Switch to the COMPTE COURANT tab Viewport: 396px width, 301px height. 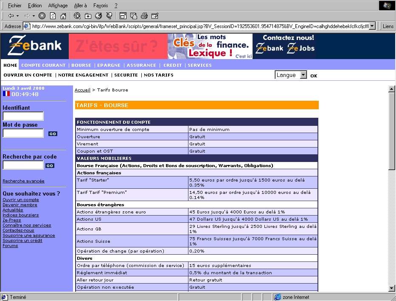click(43, 65)
